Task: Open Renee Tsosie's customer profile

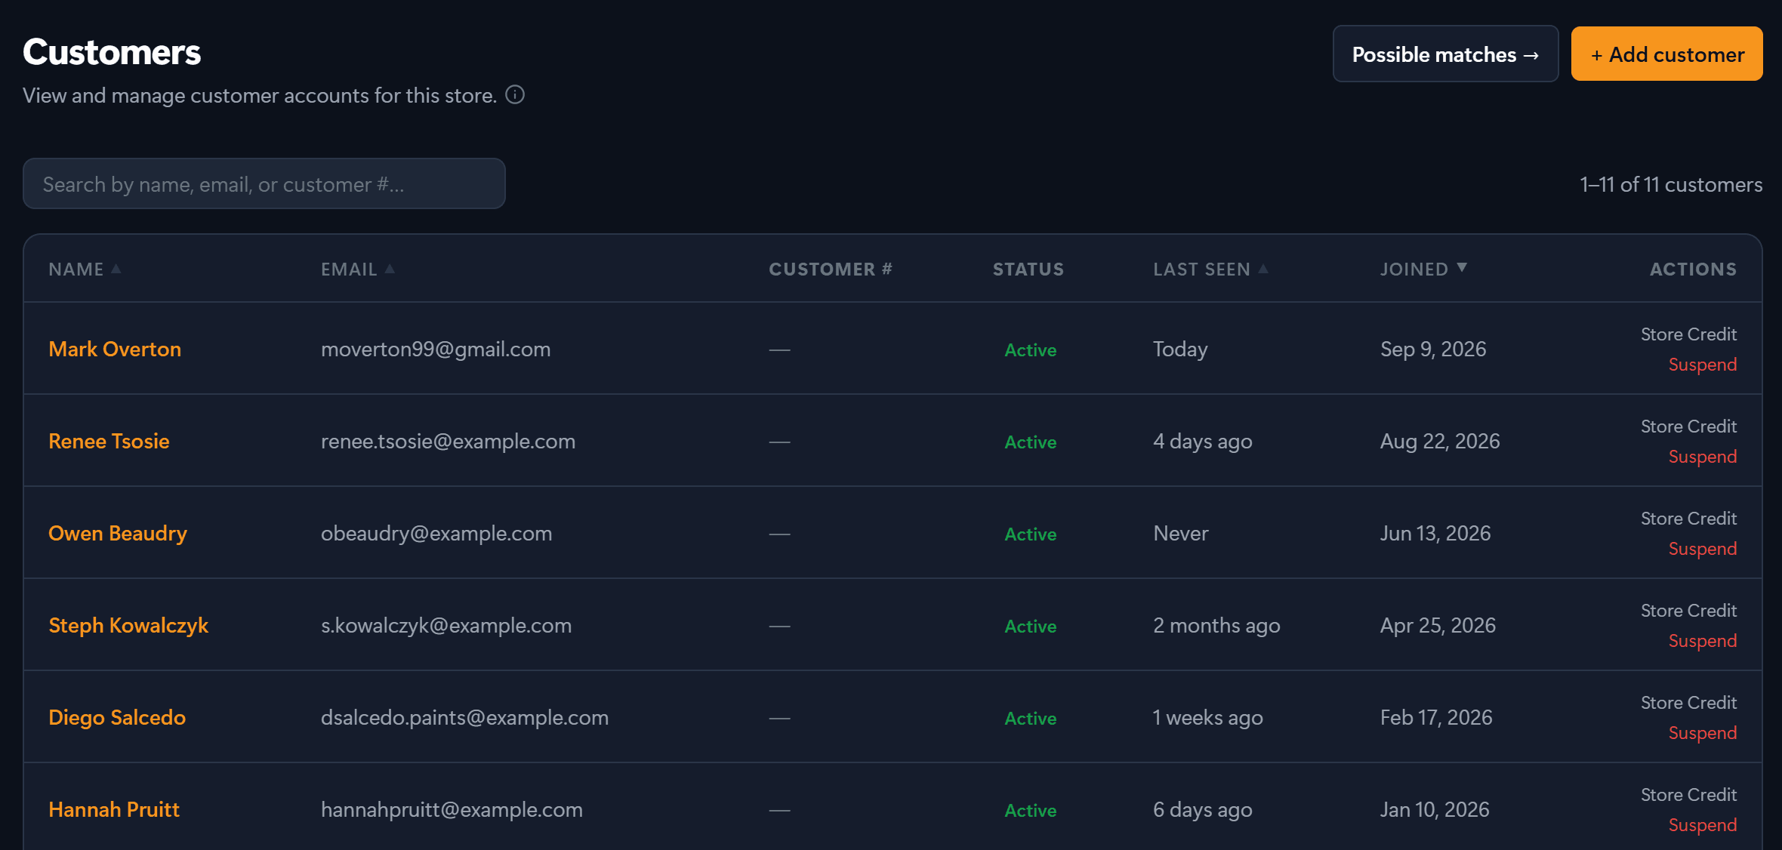Action: pyautogui.click(x=109, y=441)
